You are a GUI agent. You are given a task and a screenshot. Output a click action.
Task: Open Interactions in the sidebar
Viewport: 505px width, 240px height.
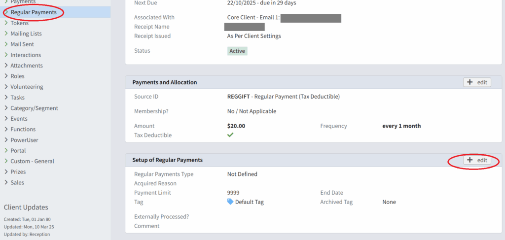click(26, 55)
